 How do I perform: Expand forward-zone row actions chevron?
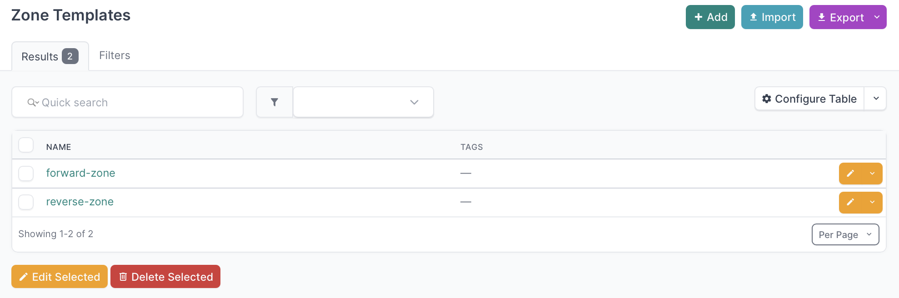click(x=872, y=174)
